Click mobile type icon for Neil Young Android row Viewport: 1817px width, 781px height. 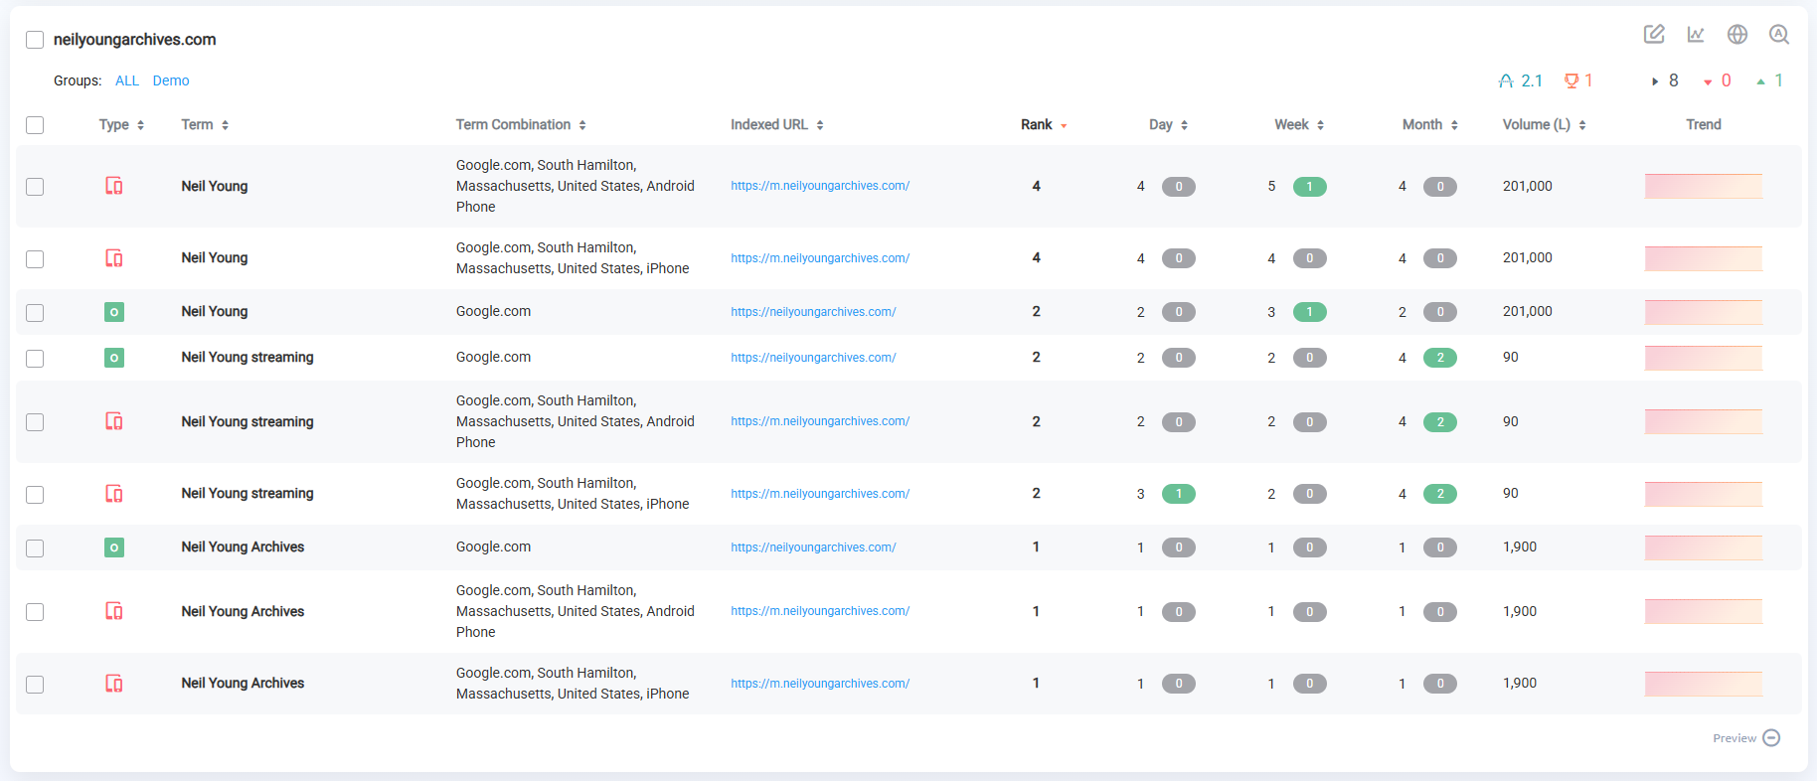pos(114,186)
